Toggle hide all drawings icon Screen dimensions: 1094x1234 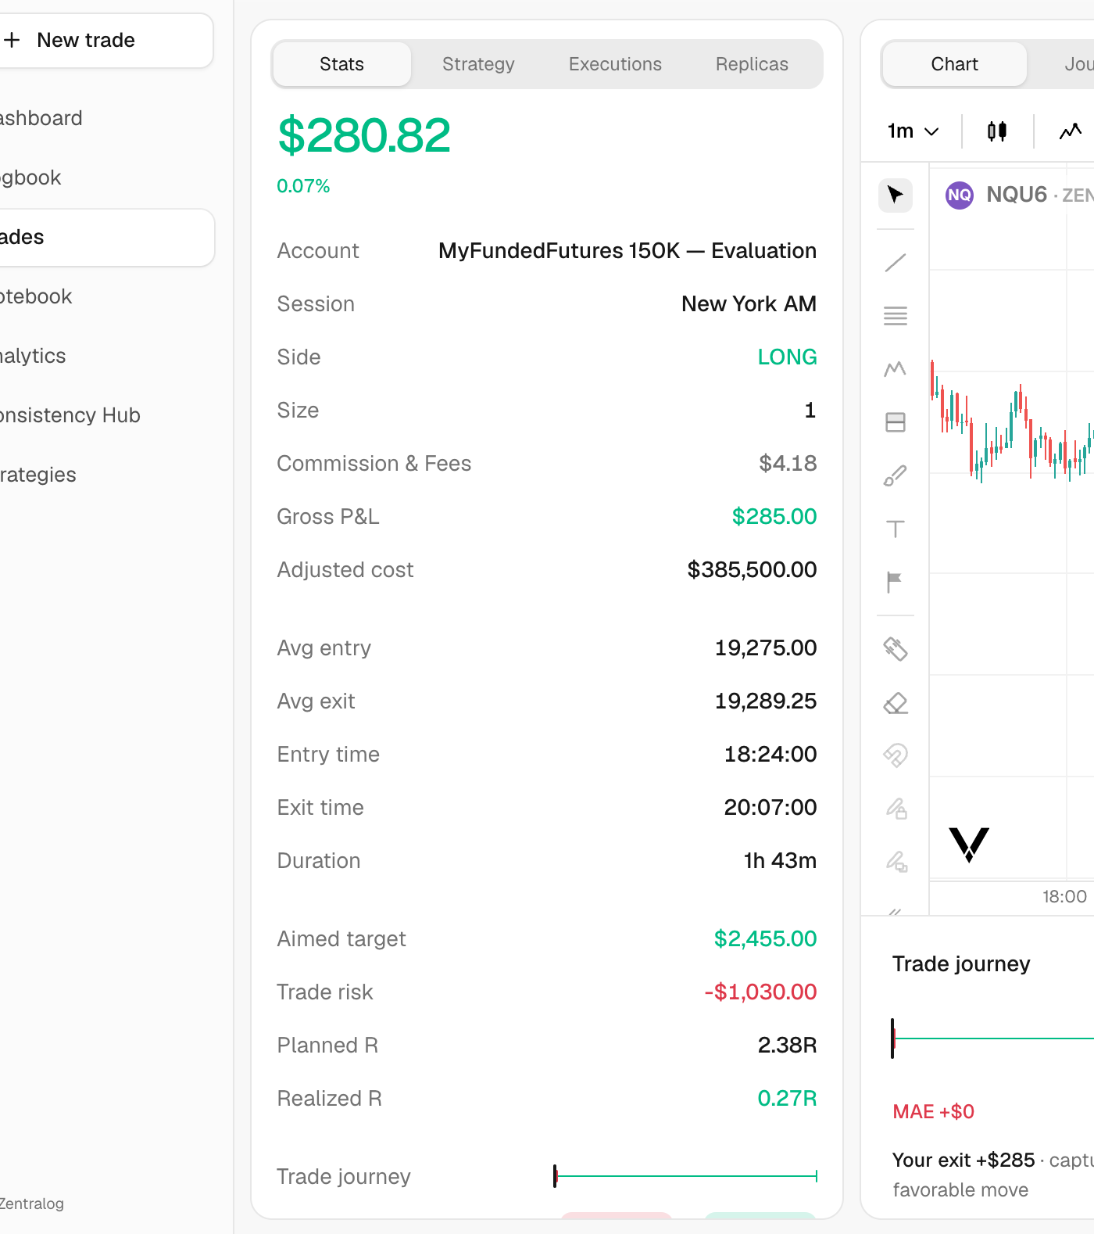896,862
